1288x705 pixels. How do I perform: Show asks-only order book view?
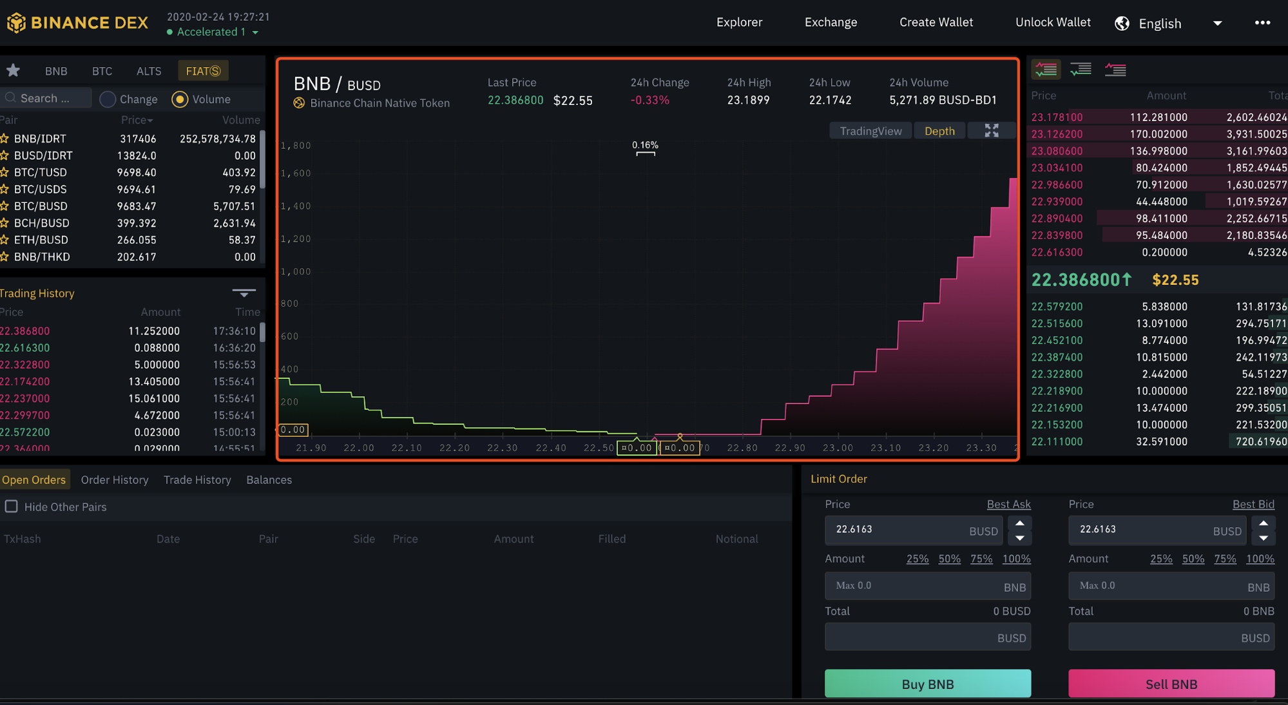tap(1115, 70)
